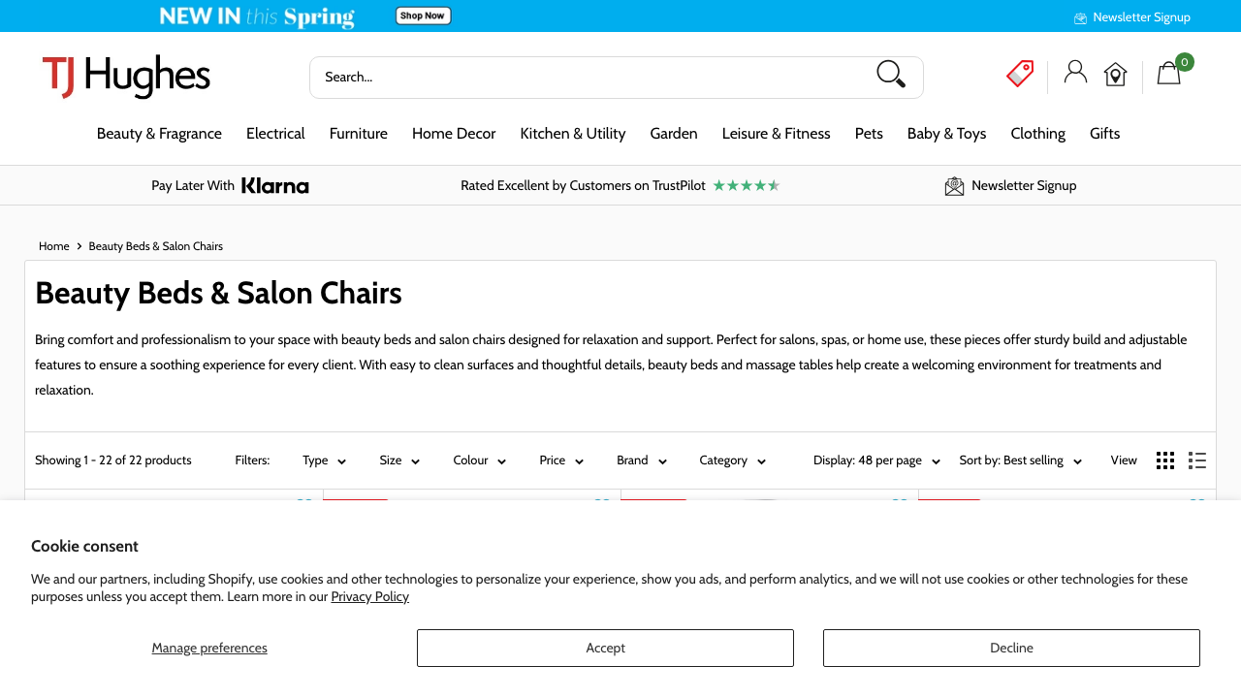Viewport: 1241px width, 698px height.
Task: Open Display 48 per page dropdown
Action: (876, 460)
